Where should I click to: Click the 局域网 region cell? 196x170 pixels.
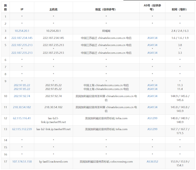pos(106,31)
